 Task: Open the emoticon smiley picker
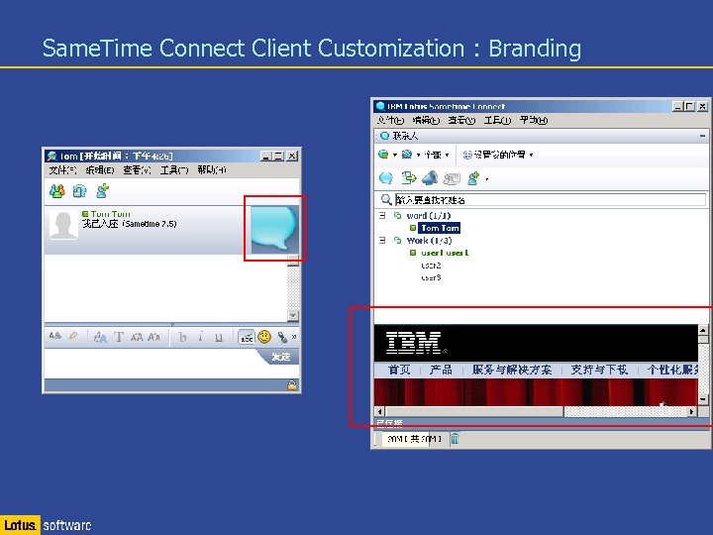264,337
